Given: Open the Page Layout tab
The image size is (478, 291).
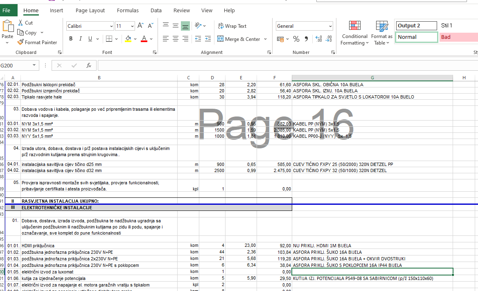Looking at the screenshot, I should (x=90, y=11).
